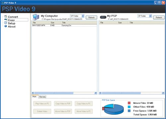Sort My Computer list by Size column

point(55,22)
